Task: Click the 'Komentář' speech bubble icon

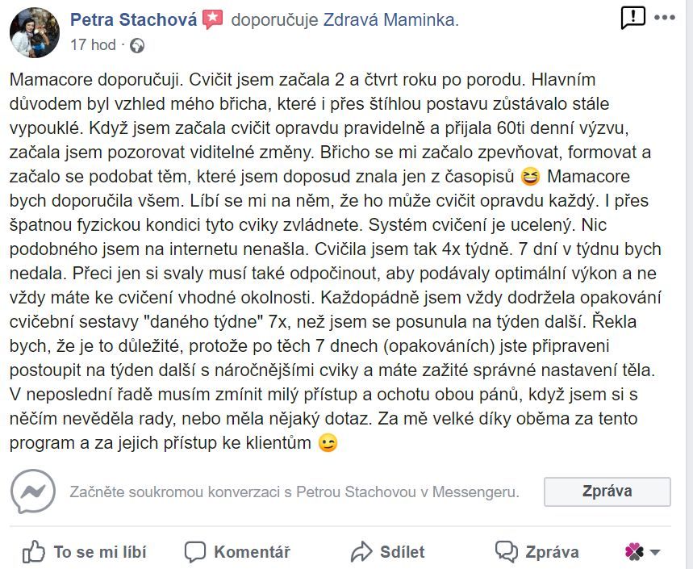Action: [x=195, y=552]
